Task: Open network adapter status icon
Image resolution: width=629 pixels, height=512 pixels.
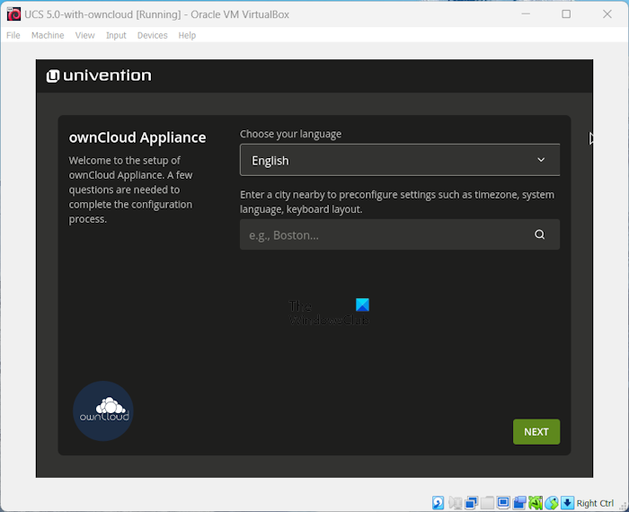Action: pos(472,503)
